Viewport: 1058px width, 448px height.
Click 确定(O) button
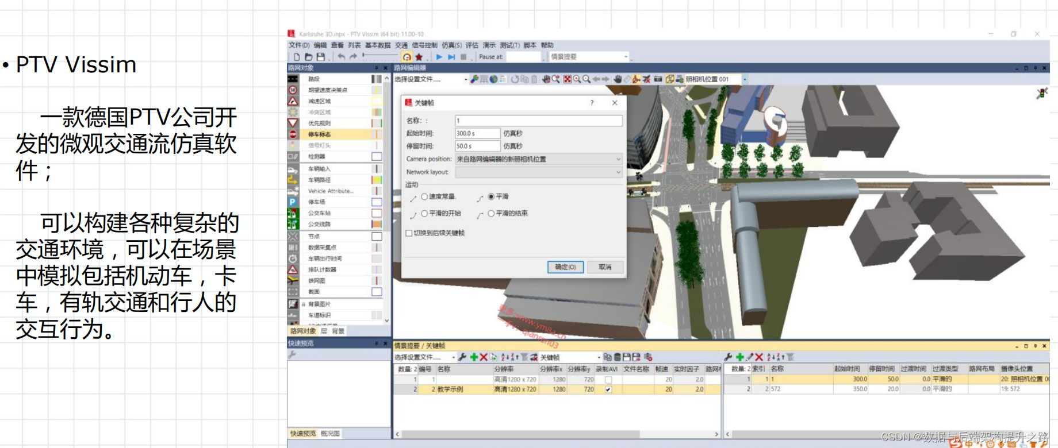(x=565, y=267)
